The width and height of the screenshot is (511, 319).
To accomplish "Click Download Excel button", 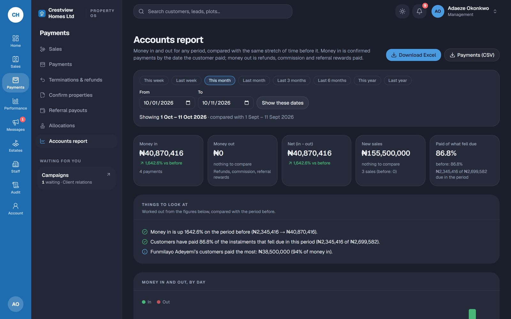I will coord(413,55).
